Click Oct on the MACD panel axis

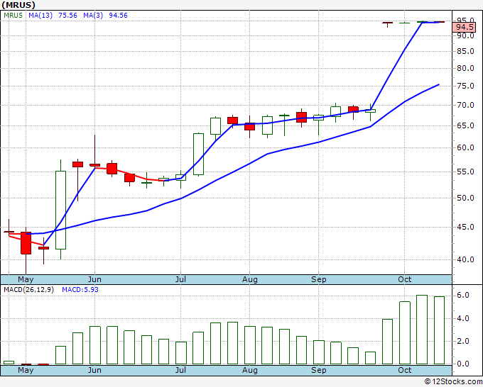tap(404, 370)
